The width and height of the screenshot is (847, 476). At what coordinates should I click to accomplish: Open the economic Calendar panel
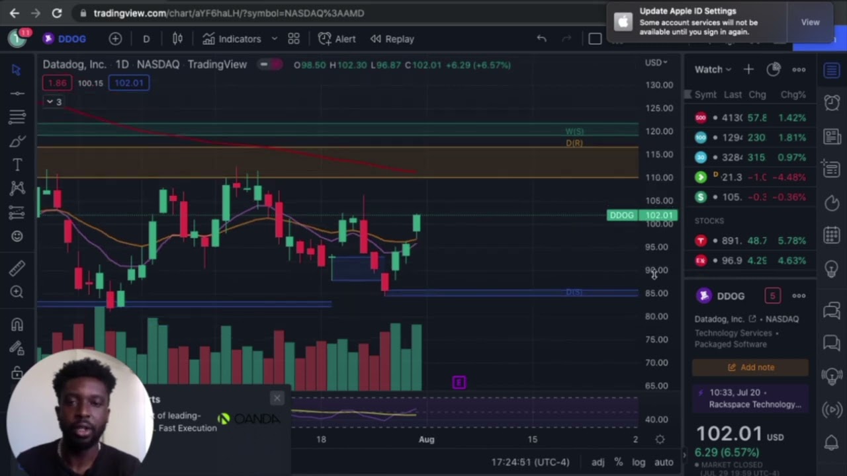point(832,235)
